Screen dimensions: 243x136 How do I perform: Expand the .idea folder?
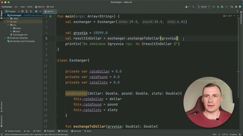pyautogui.click(x=8, y=19)
